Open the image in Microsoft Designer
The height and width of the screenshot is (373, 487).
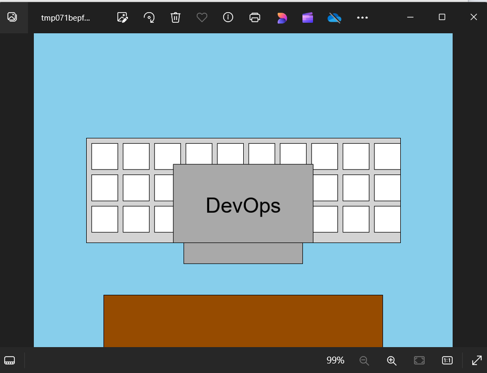tap(281, 17)
